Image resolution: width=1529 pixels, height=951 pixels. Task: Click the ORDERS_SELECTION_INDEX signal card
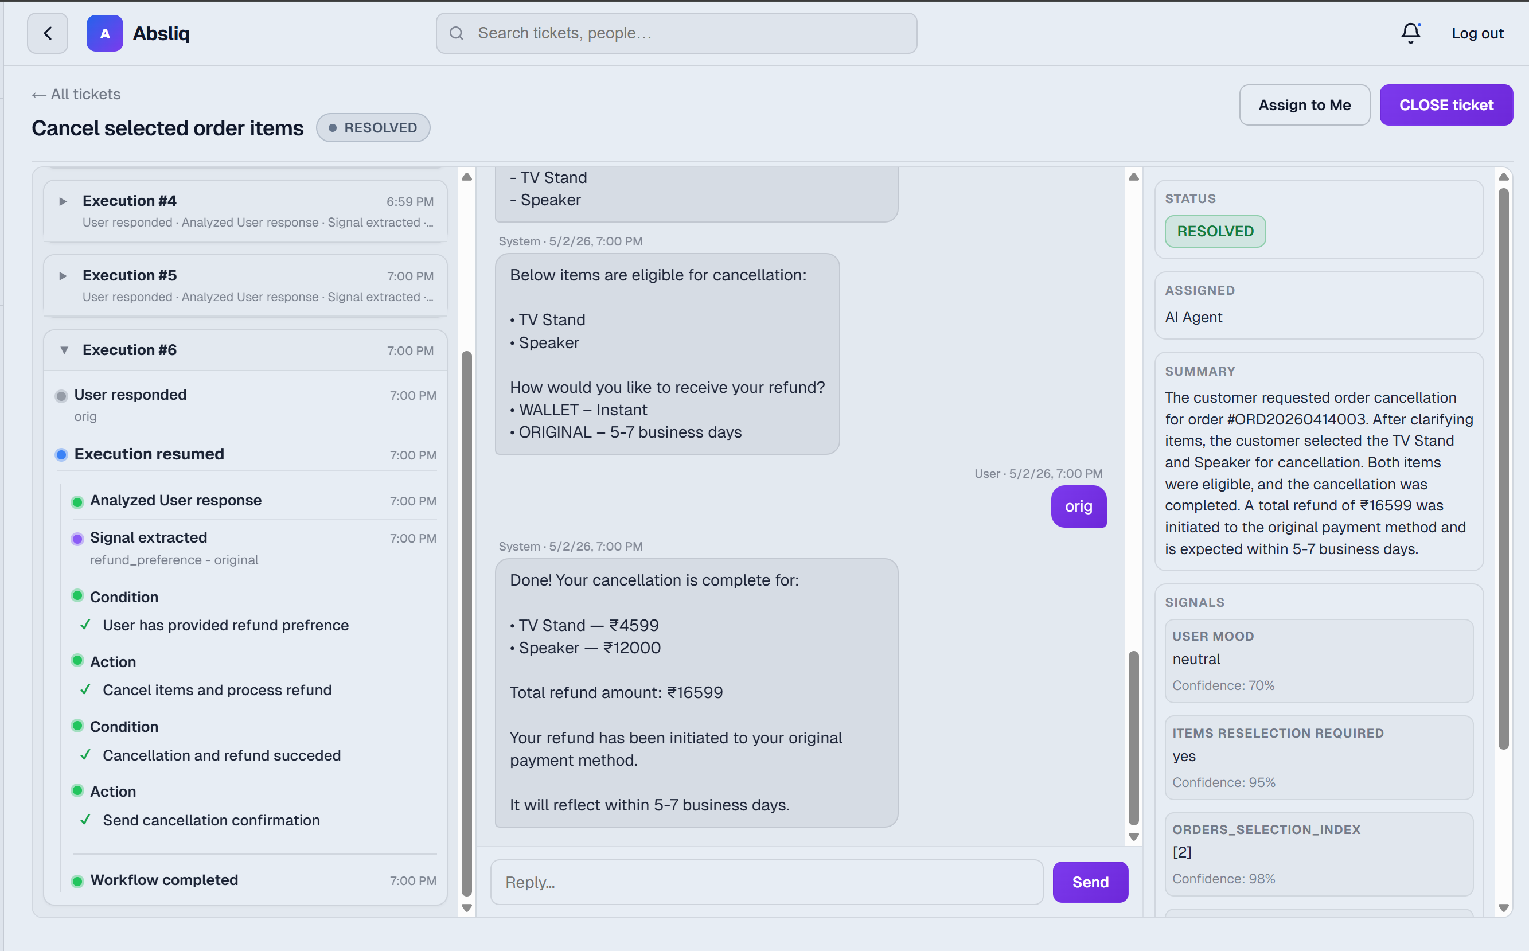(x=1319, y=854)
